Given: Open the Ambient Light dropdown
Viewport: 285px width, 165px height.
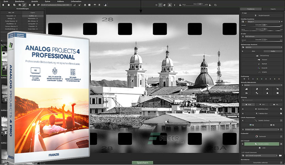Looking at the screenshot, I should point(262,130).
